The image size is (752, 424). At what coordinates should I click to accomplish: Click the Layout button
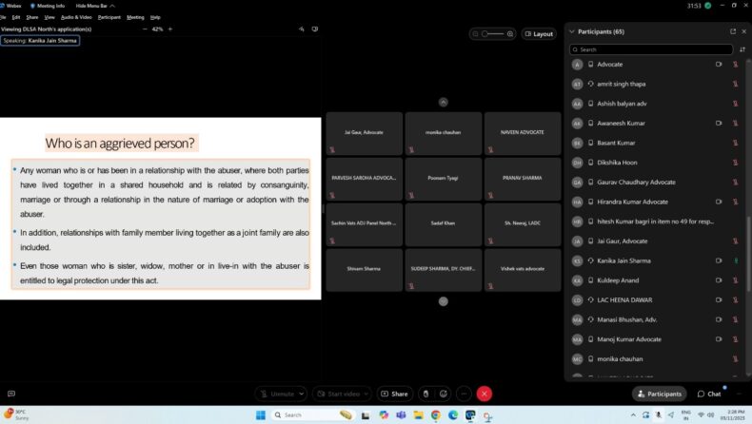point(539,34)
